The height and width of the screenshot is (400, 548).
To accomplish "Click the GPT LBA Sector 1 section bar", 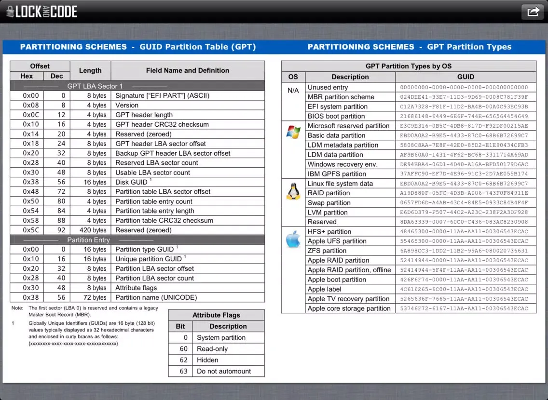I will (137, 86).
